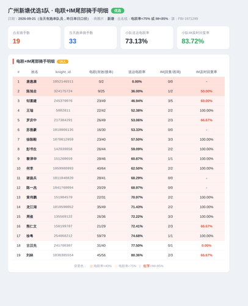Select the 点名骑手数 card showing 19
The height and width of the screenshot is (306, 248).
point(34,37)
